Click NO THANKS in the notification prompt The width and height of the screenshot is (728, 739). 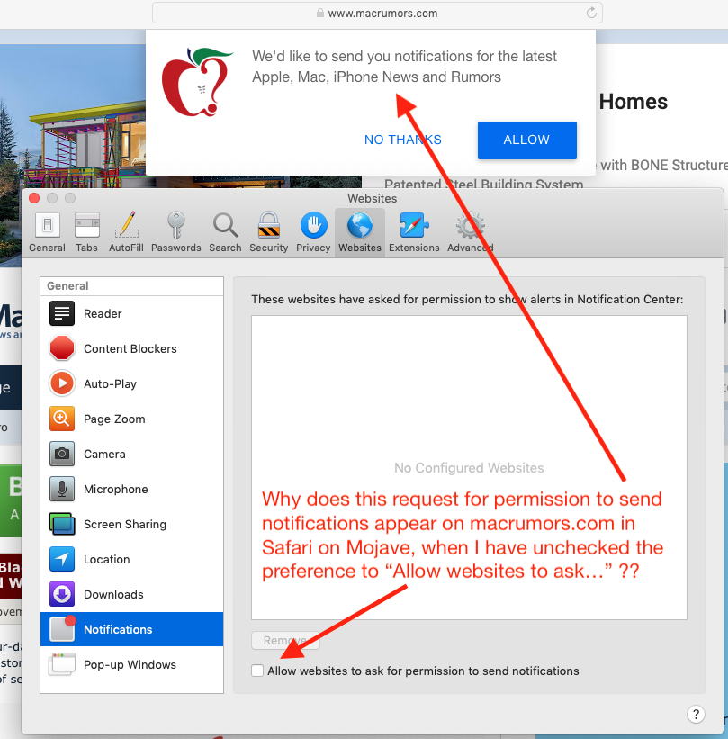[x=403, y=140]
